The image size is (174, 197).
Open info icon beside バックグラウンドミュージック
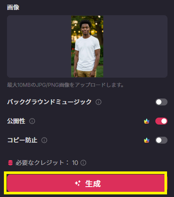(x=98, y=102)
